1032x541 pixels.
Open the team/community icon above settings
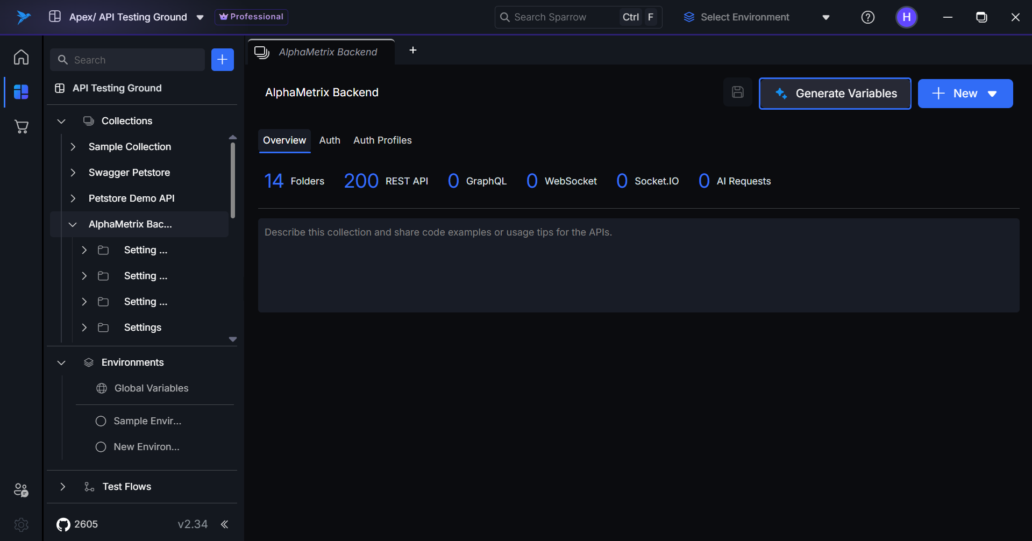(21, 490)
